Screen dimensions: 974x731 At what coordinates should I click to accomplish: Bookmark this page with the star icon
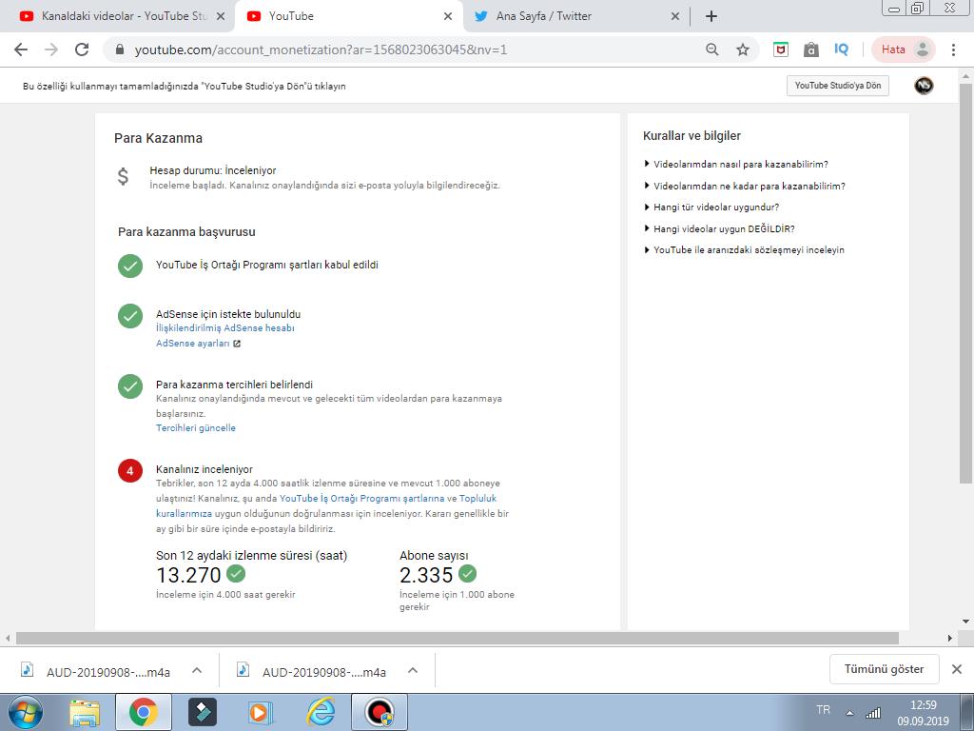click(743, 49)
